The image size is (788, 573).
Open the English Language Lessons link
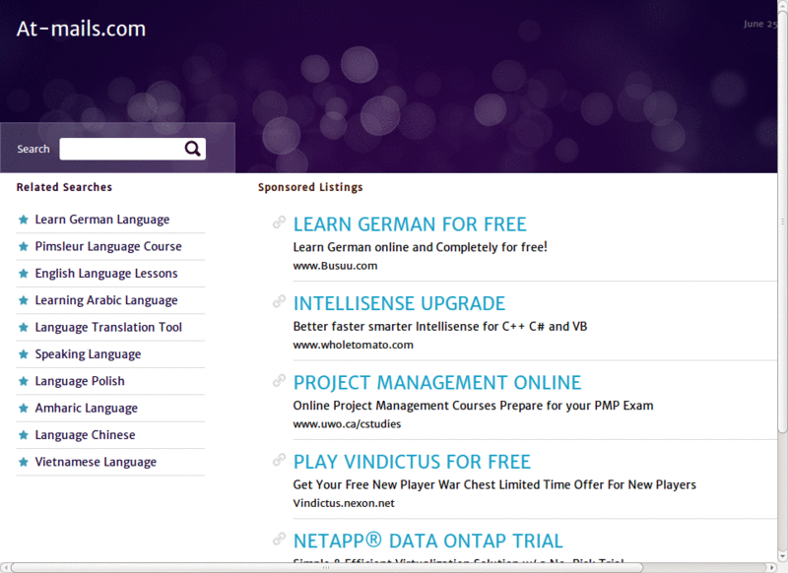coord(106,274)
